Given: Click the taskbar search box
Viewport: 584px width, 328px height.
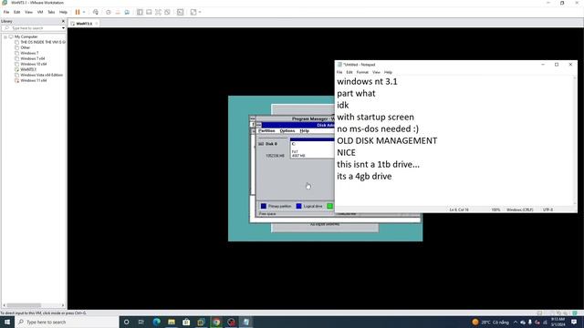Looking at the screenshot, I should (67, 322).
